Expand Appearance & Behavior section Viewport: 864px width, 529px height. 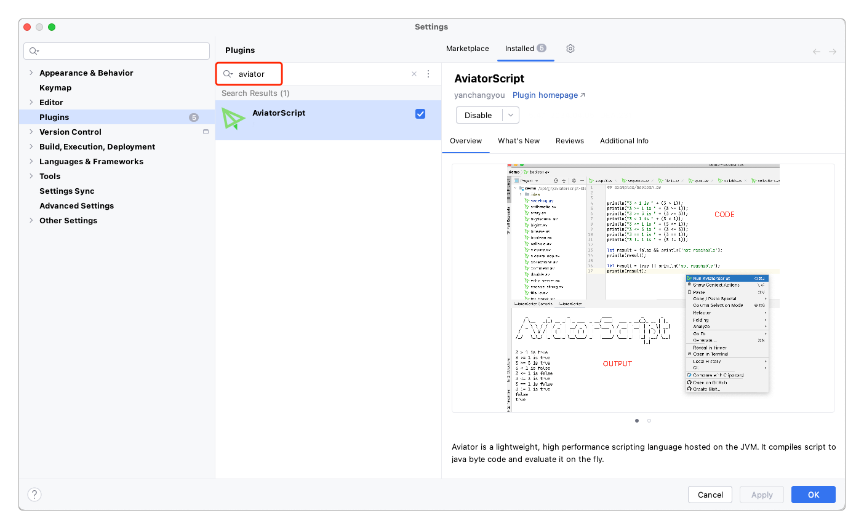click(x=31, y=73)
